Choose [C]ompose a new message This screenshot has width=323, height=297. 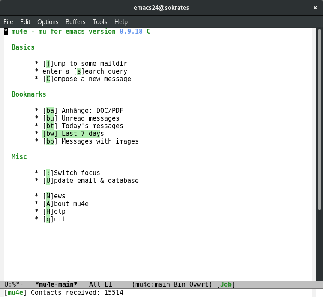[87, 79]
